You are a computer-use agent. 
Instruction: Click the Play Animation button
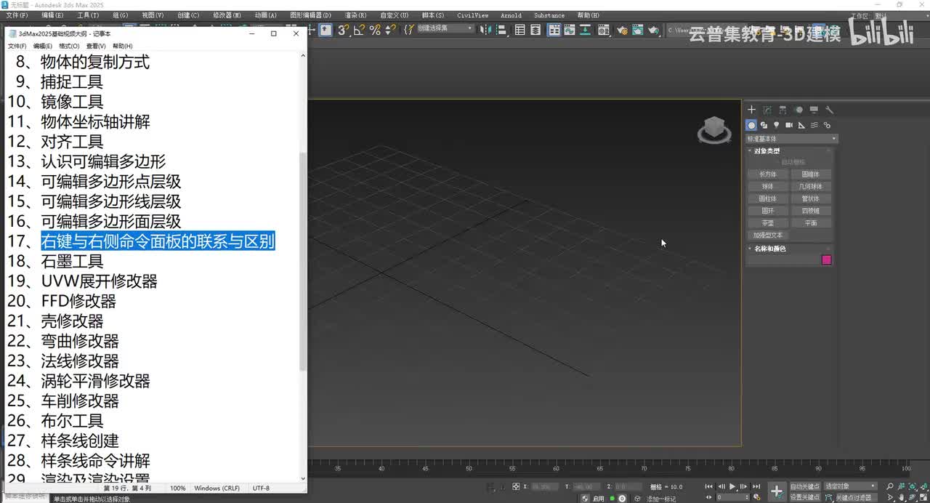(x=732, y=486)
